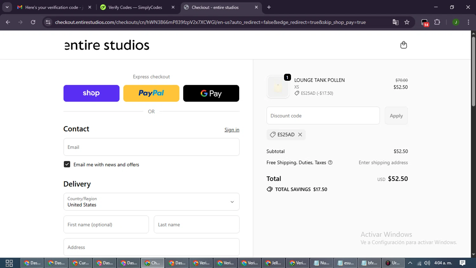Viewport: 476px width, 268px height.
Task: Open the 'esu...' Notepad taskbar window
Action: tap(346, 263)
